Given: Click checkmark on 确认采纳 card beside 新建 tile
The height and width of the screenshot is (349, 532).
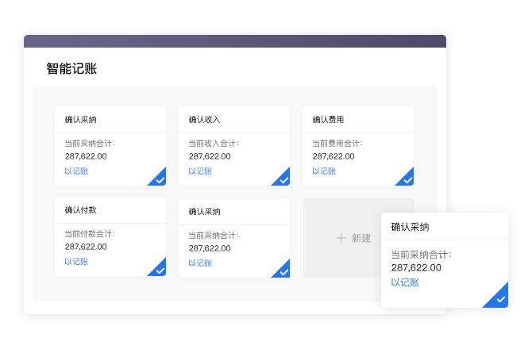Looking at the screenshot, I should coord(283,271).
